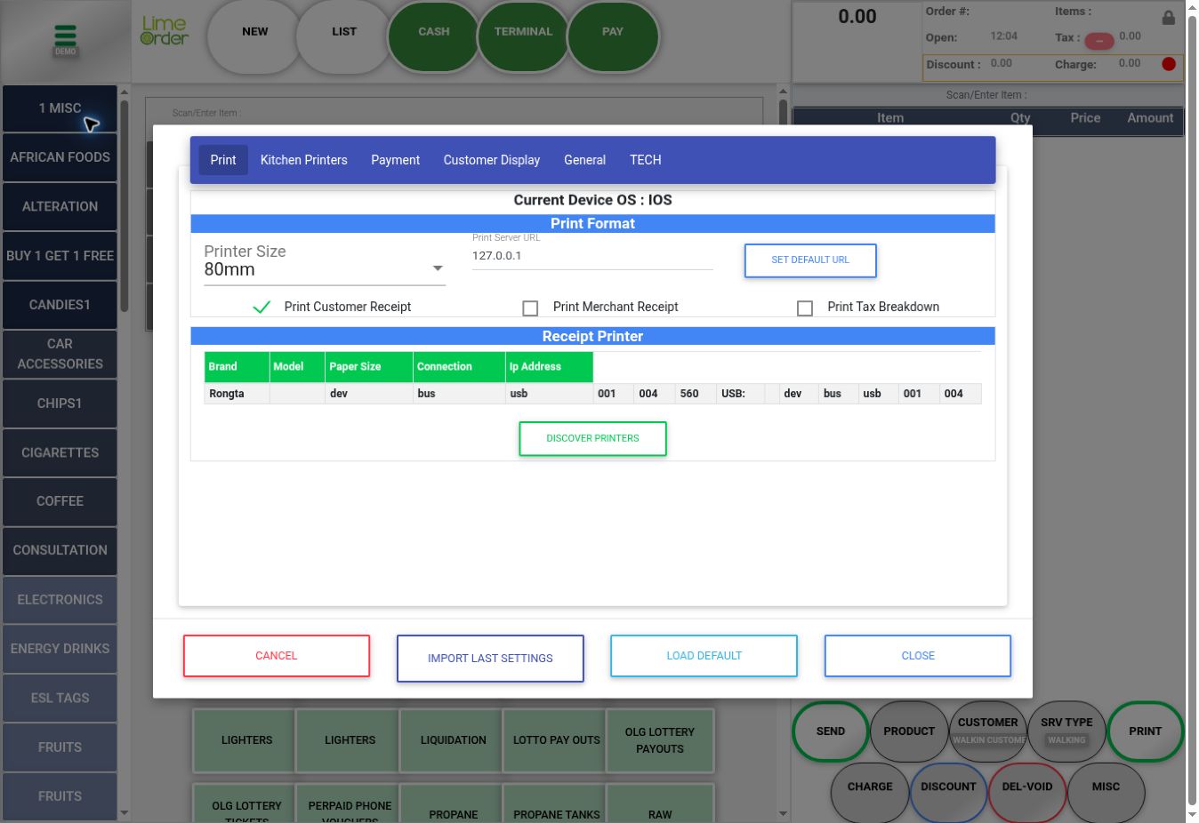Screen dimensions: 1199x823
Task: Toggle the Print Customer Receipt checkbox
Action: coord(262,307)
